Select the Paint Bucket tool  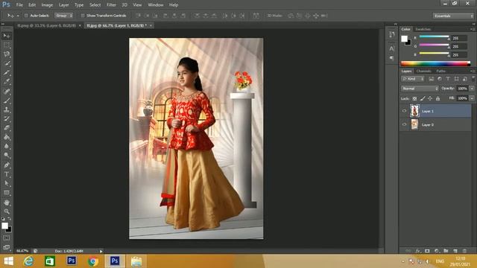[x=7, y=137]
